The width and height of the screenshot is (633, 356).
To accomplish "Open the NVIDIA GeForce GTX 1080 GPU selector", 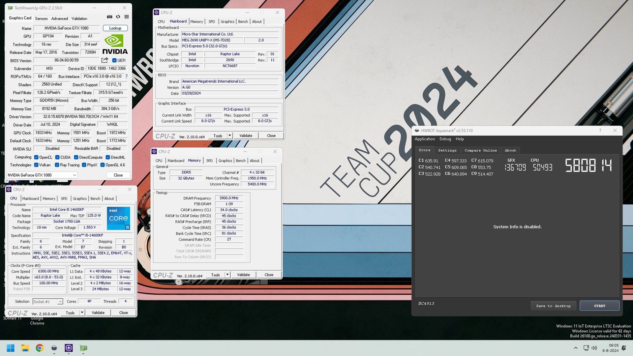I will pos(42,175).
